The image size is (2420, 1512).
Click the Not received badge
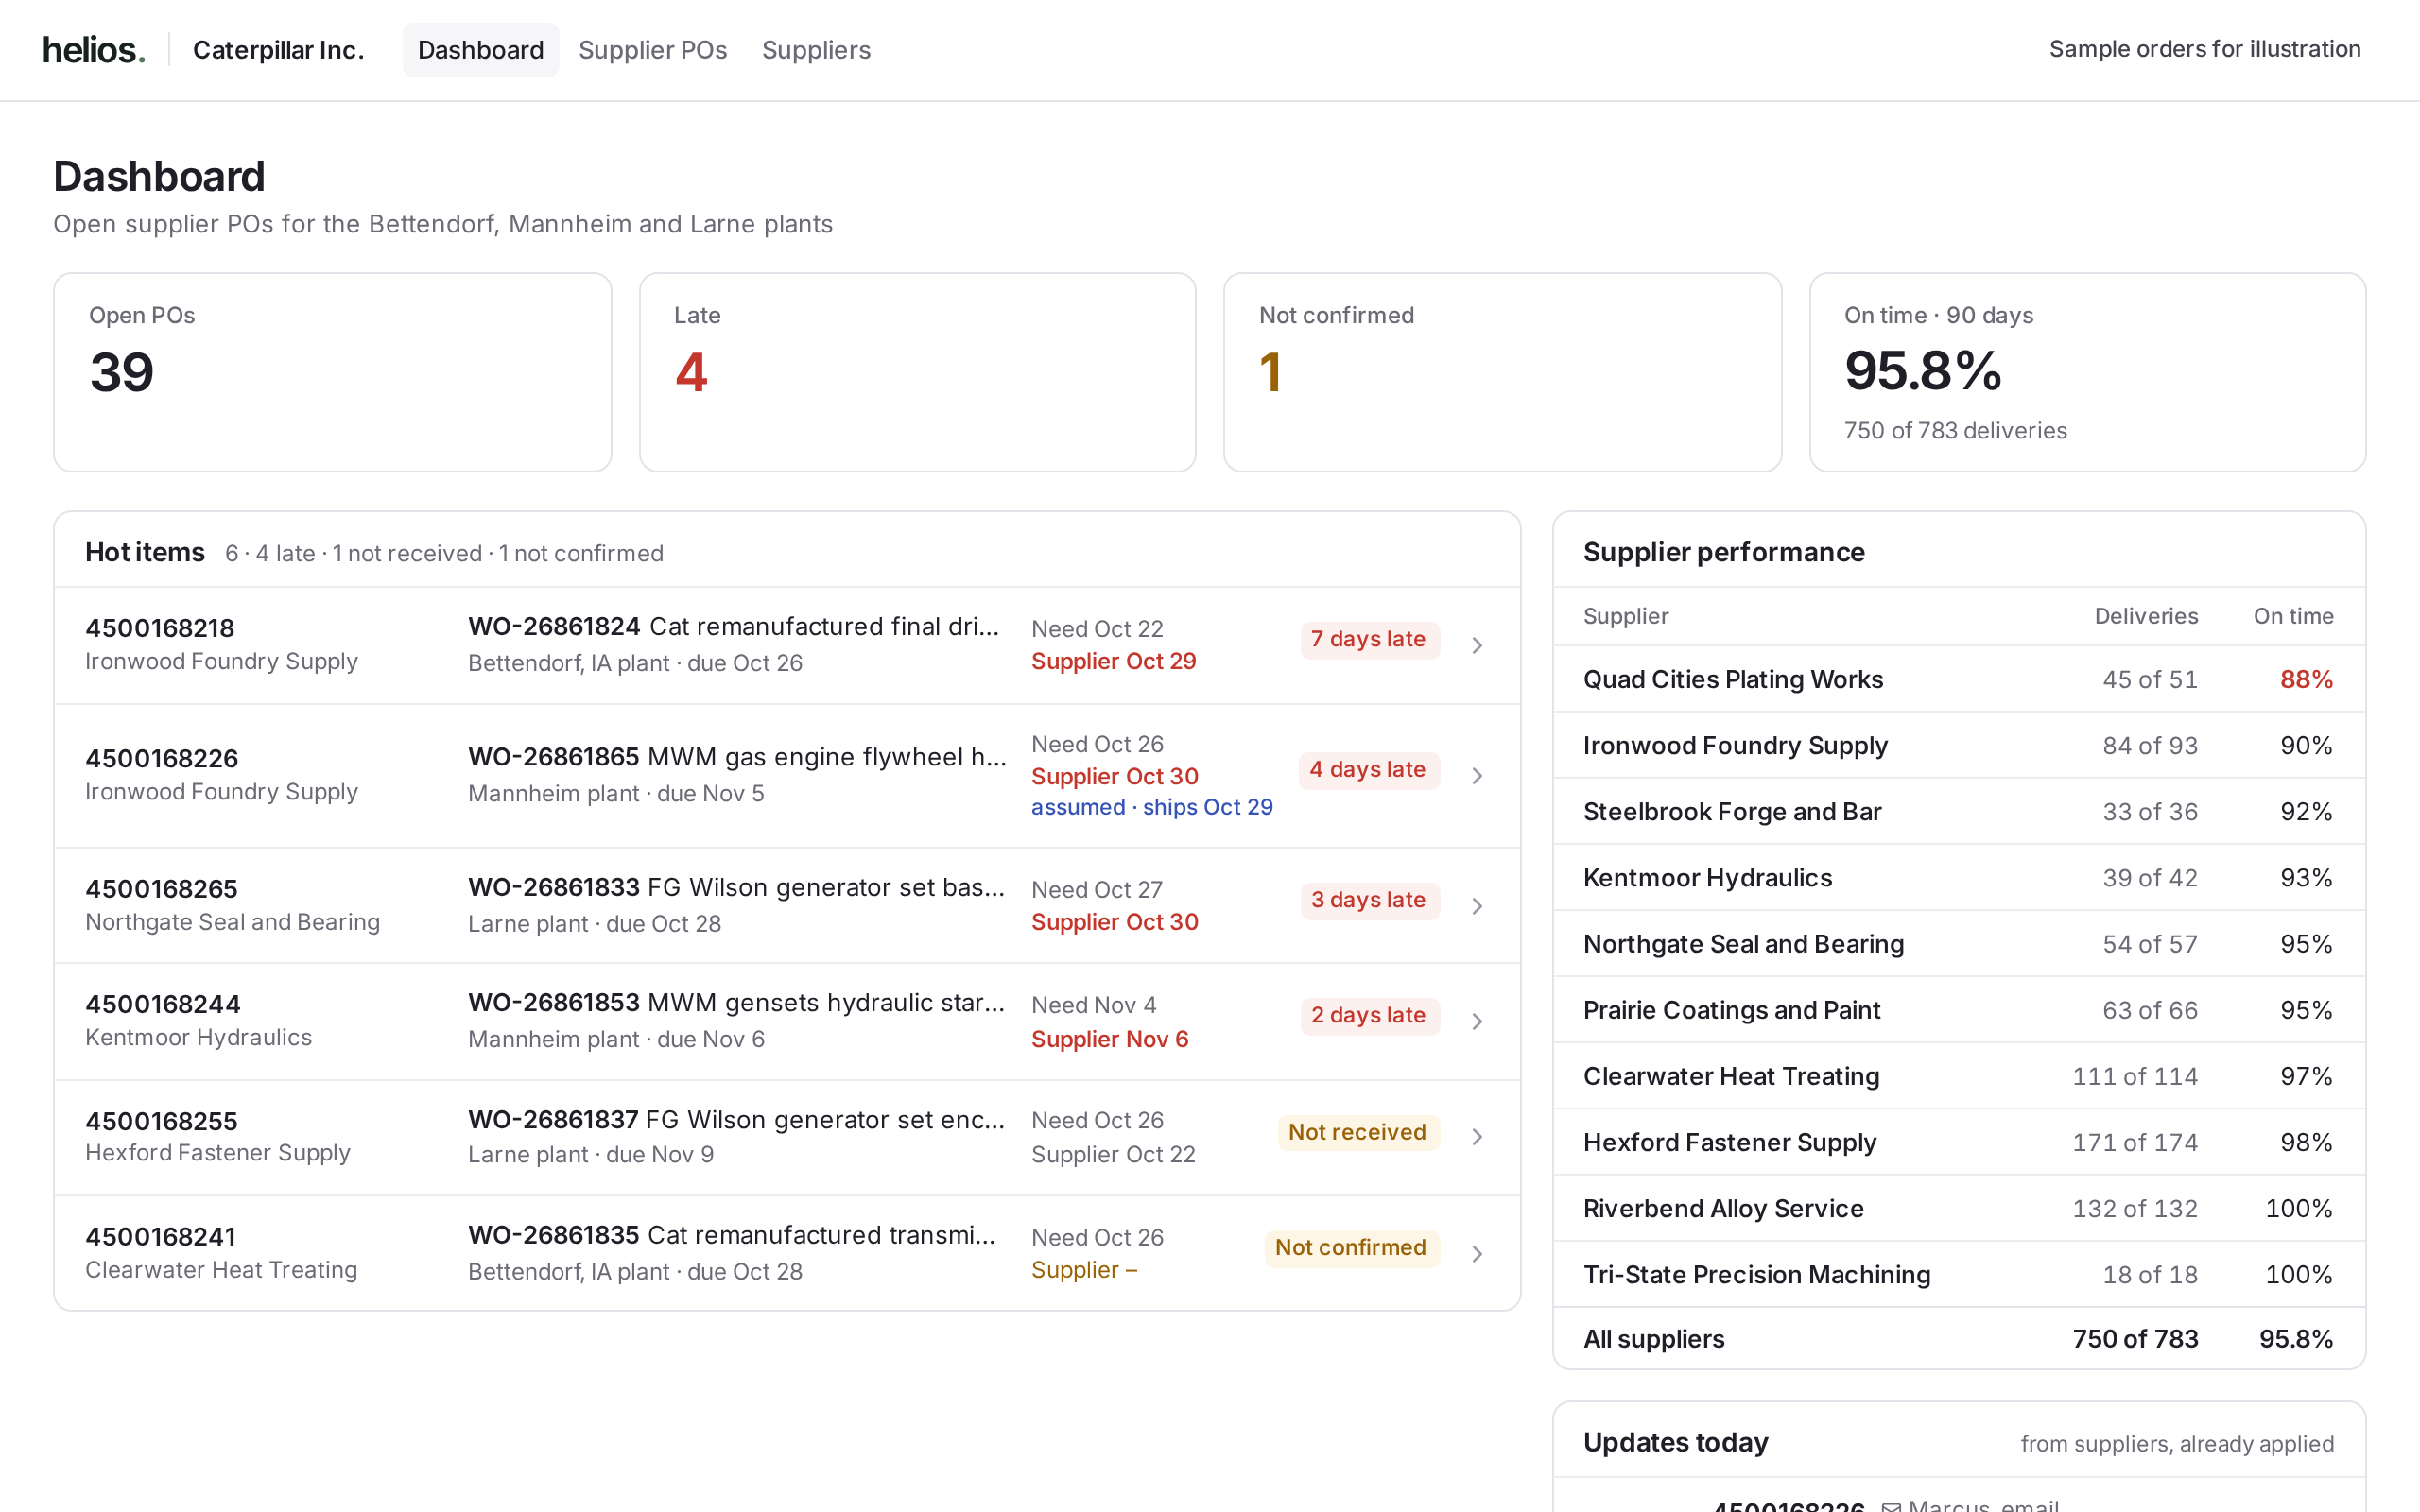click(x=1358, y=1132)
